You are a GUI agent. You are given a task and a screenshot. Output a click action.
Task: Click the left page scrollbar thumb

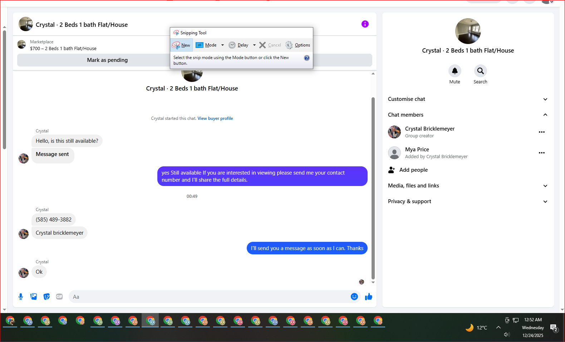pyautogui.click(x=4, y=89)
